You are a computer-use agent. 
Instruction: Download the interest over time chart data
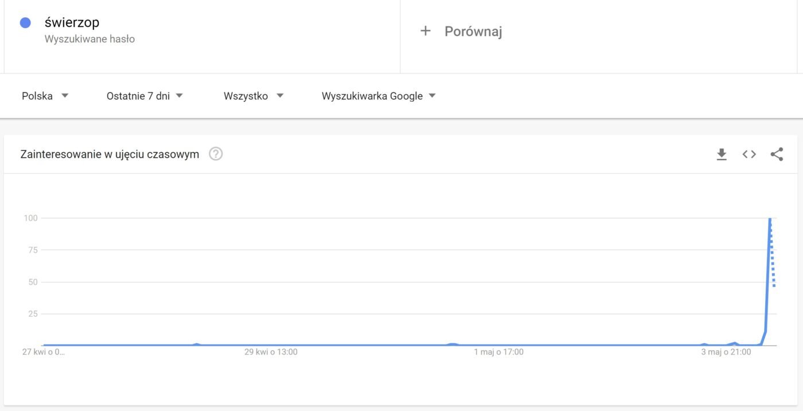coord(722,154)
